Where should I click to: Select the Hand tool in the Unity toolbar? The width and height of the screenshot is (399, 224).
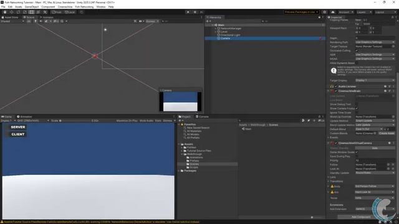tap(5, 12)
